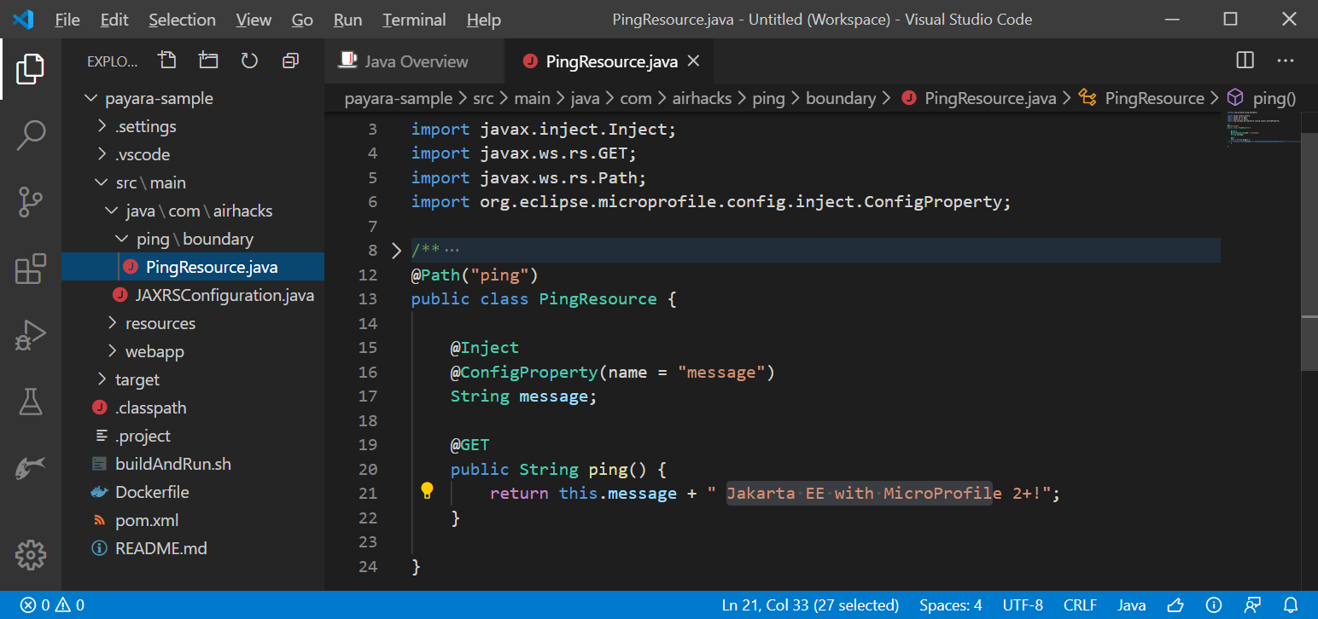Image resolution: width=1318 pixels, height=619 pixels.
Task: Split the editor to the right
Action: coord(1245,61)
